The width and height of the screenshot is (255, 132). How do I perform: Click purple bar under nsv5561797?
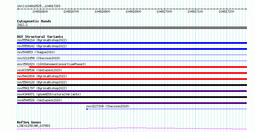click(132, 91)
